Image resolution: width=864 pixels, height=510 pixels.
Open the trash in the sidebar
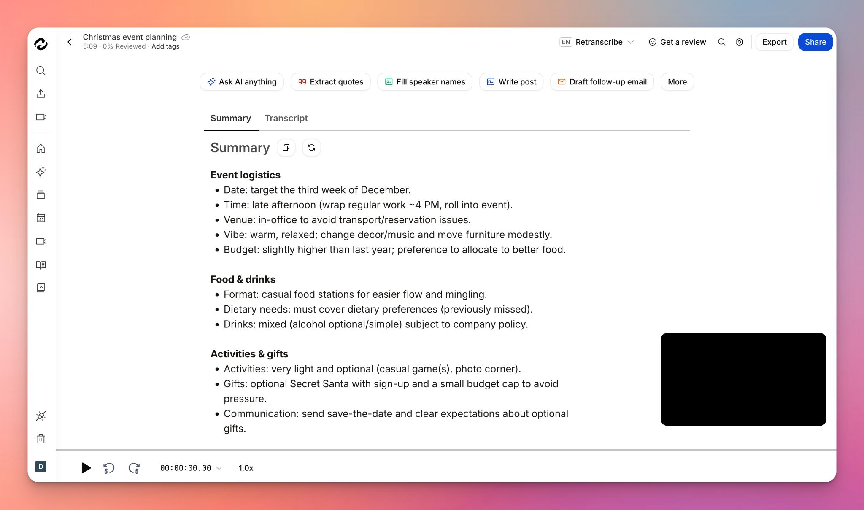click(x=40, y=439)
